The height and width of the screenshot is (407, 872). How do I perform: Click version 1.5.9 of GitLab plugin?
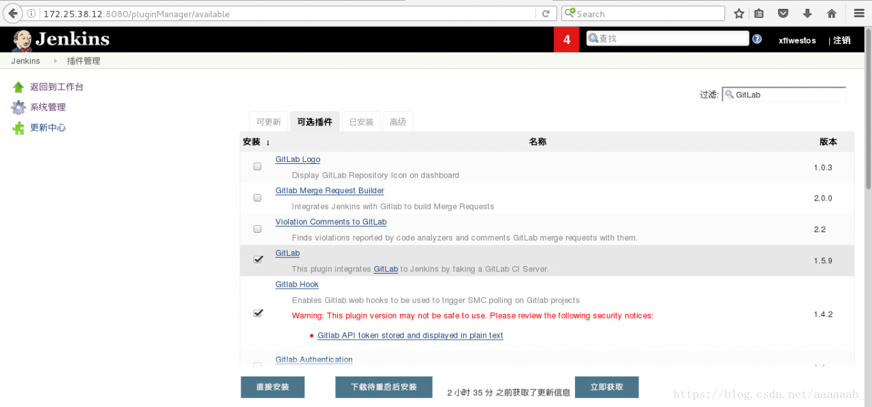[x=823, y=261]
